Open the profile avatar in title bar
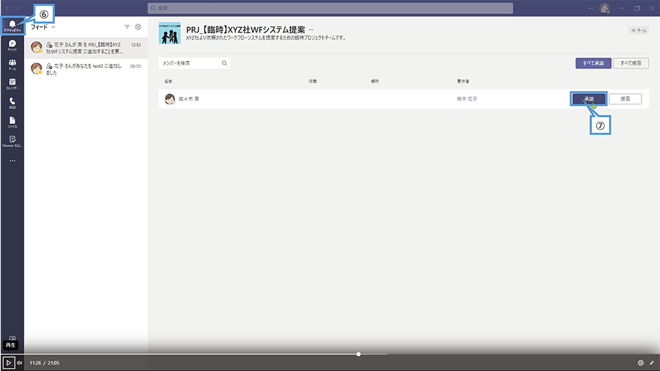 [605, 8]
